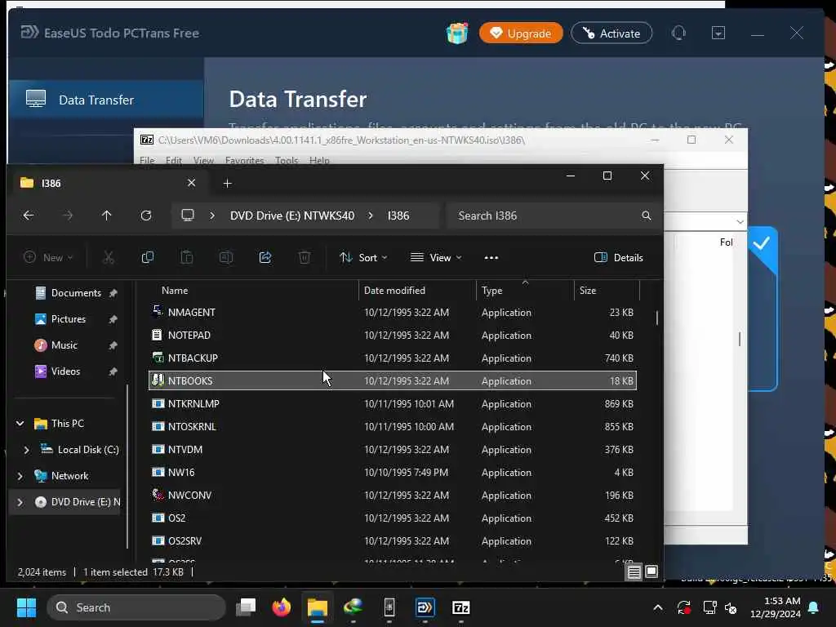The height and width of the screenshot is (627, 836).
Task: Open the Edit menu in 7-Zip window
Action: [173, 160]
